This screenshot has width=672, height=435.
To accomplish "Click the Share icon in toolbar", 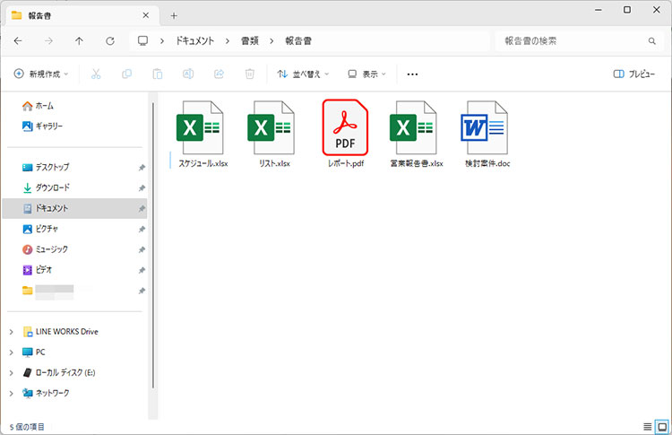I will (219, 74).
